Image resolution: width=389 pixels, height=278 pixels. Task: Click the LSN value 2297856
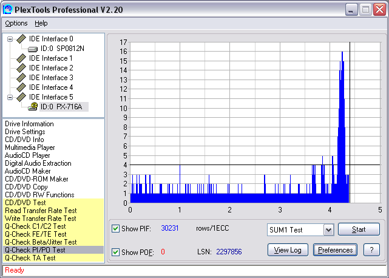pos(229,252)
